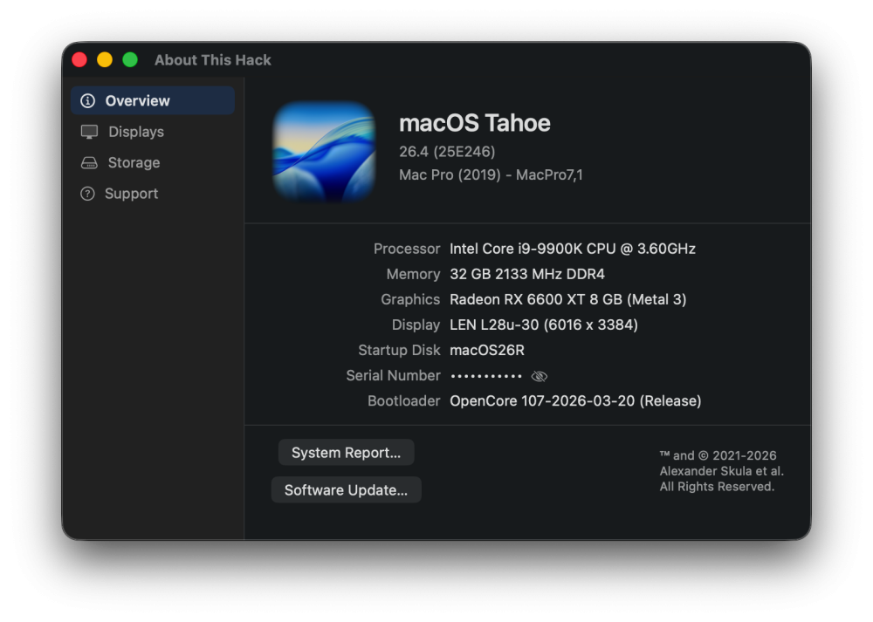Viewport: 873px width, 622px height.
Task: Close the About This Hack window
Action: (79, 59)
